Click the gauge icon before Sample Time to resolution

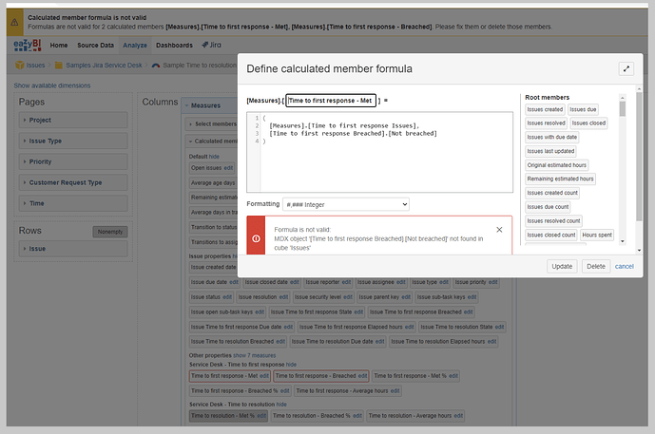(156, 66)
